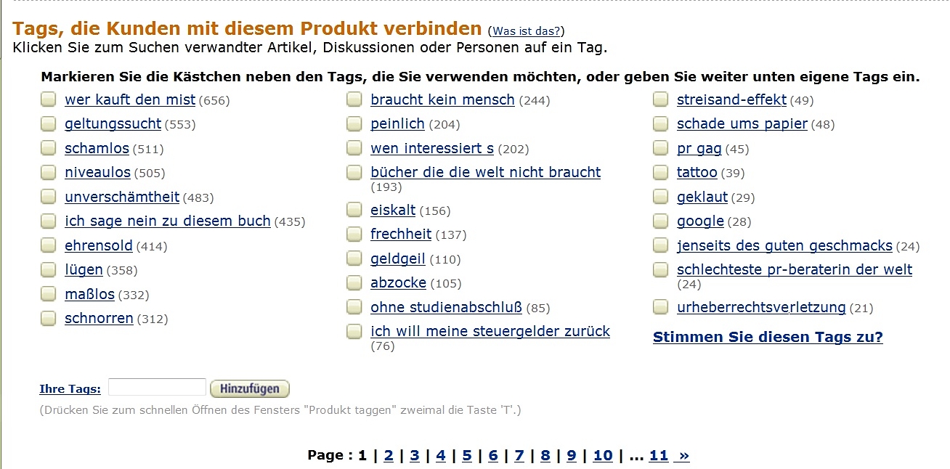Click 'Stimmen Sie diesen Tags zu?' link
This screenshot has height=469, width=950.
click(x=768, y=337)
